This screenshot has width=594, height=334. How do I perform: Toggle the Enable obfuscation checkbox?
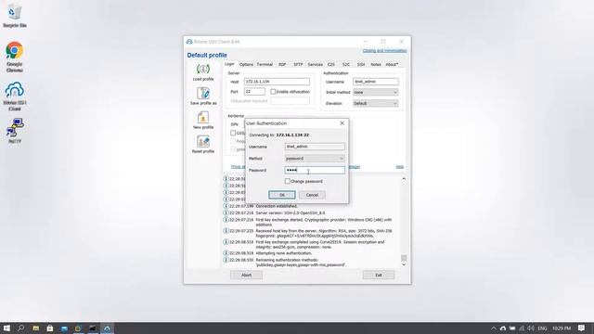[273, 92]
